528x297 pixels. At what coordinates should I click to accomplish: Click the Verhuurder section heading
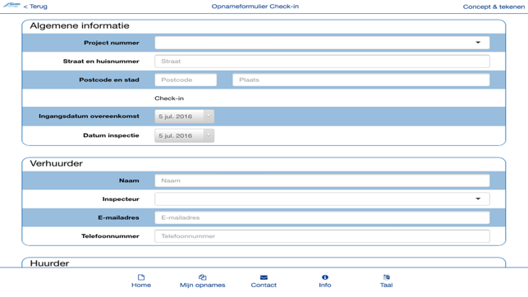pyautogui.click(x=56, y=163)
